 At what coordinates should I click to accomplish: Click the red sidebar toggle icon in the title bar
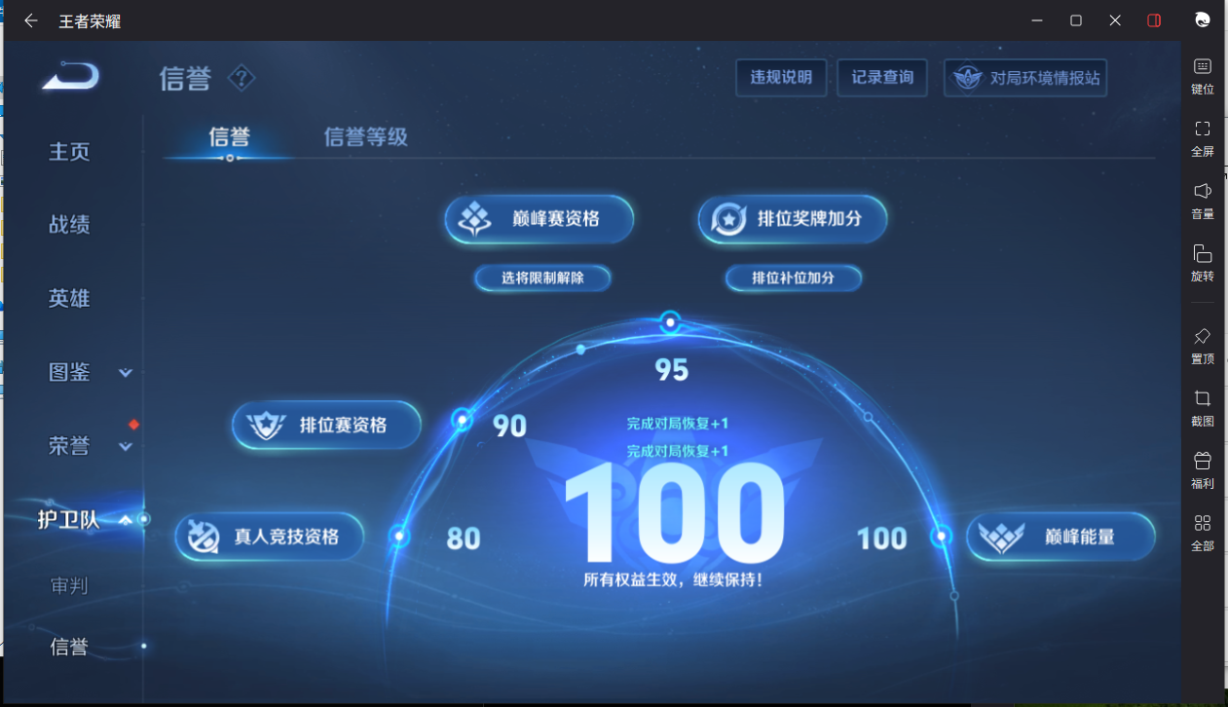coord(1154,20)
